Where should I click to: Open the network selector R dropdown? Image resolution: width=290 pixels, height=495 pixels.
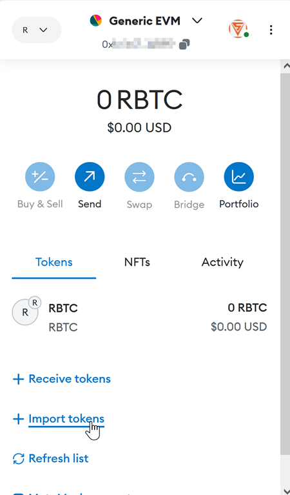37,30
